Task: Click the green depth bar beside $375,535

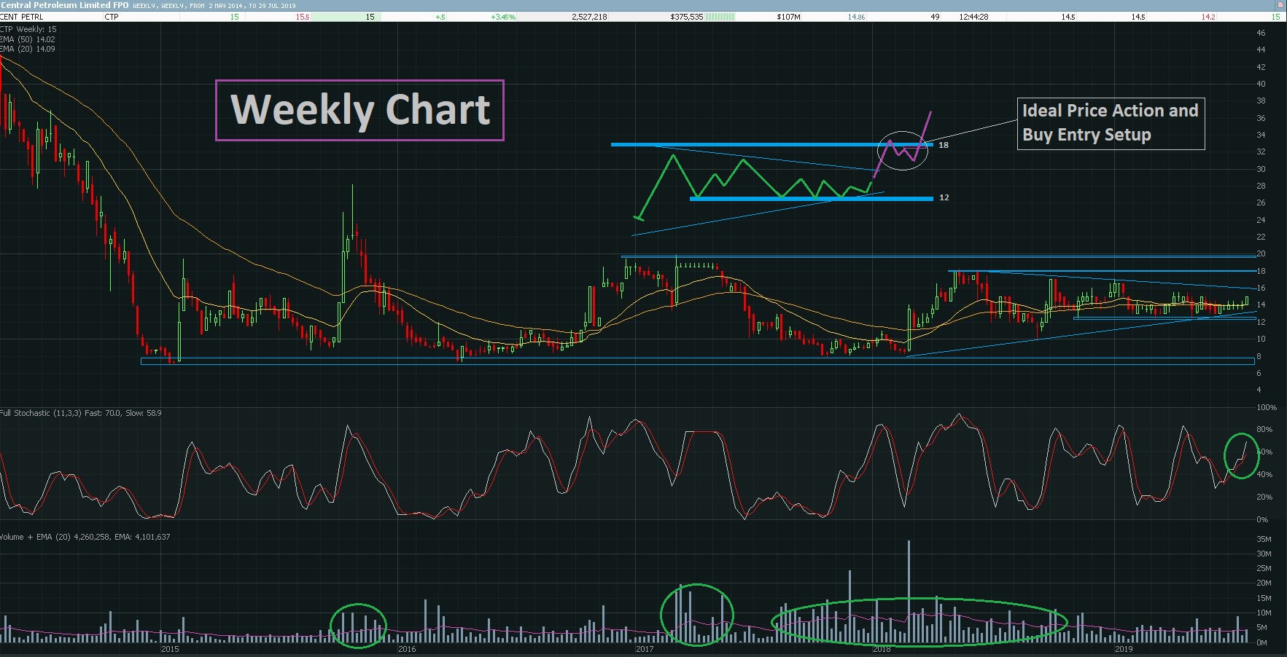Action: click(x=720, y=17)
